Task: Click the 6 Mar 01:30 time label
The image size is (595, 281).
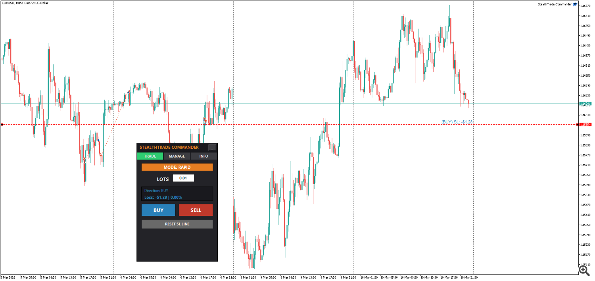Action: pyautogui.click(x=128, y=277)
